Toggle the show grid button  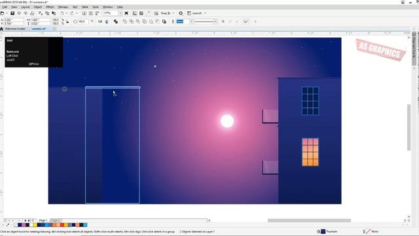pos(141,13)
